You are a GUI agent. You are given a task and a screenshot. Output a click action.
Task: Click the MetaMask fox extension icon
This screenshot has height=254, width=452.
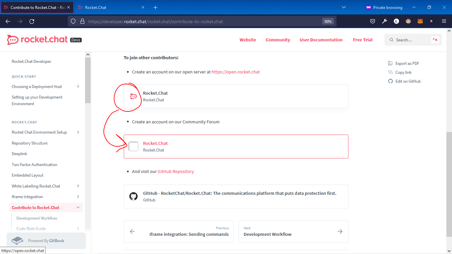click(420, 21)
